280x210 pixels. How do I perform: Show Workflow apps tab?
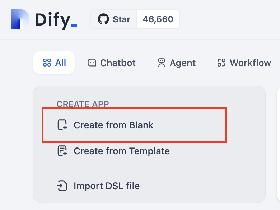[250, 63]
